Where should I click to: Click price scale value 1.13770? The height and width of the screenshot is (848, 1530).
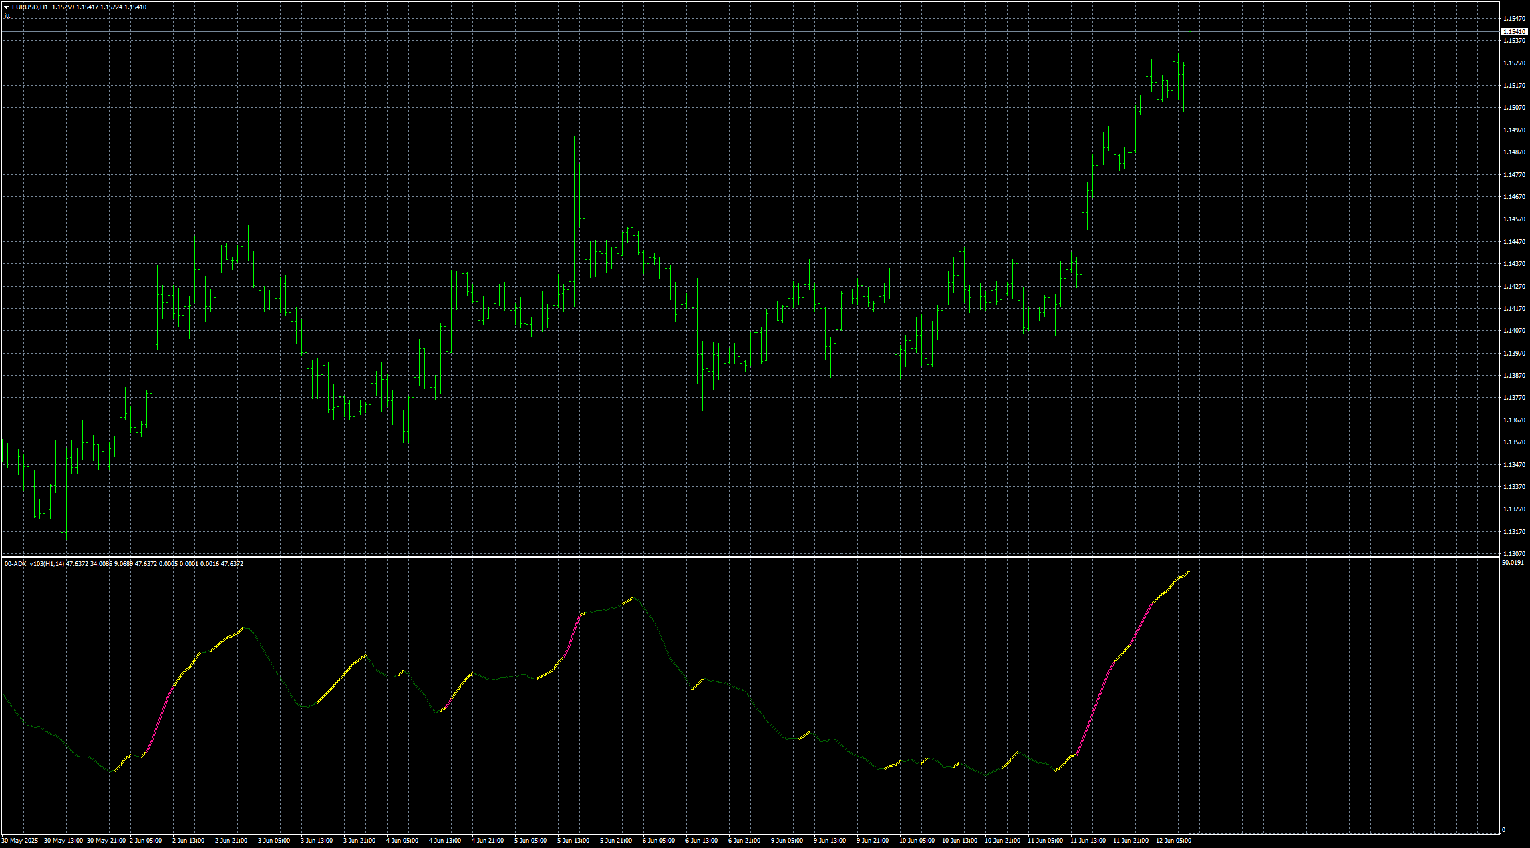1513,398
